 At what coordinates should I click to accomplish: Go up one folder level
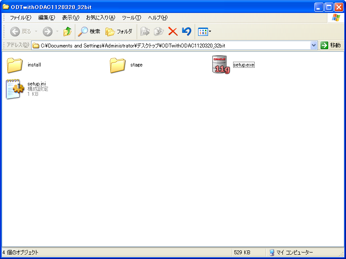[x=67, y=32]
